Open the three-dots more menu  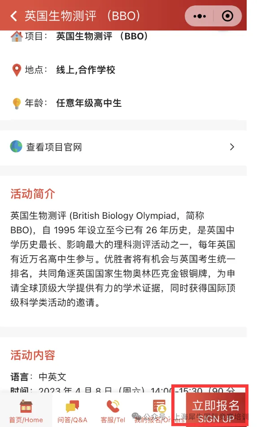coord(200,16)
